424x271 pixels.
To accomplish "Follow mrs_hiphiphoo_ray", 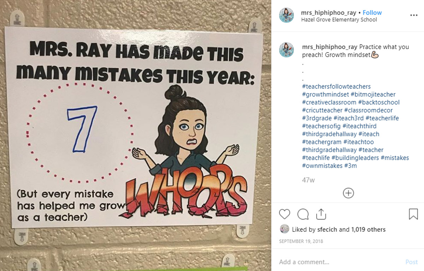I will [372, 13].
